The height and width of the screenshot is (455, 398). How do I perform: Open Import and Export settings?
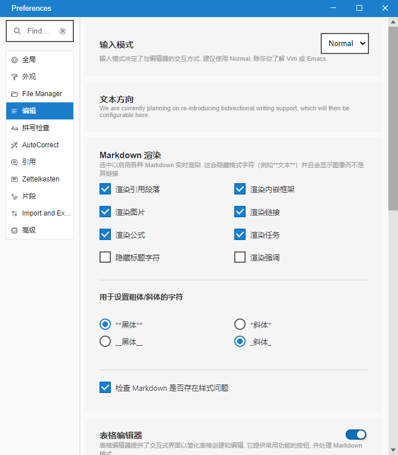[x=40, y=214]
